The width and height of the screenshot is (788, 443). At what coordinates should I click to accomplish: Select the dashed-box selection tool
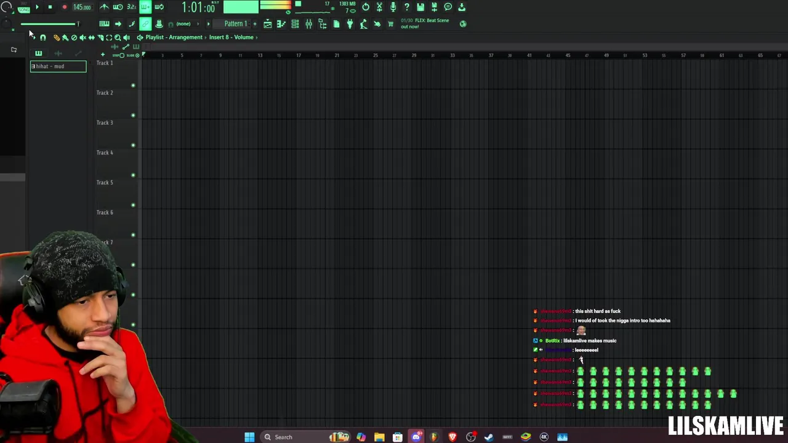(109, 38)
